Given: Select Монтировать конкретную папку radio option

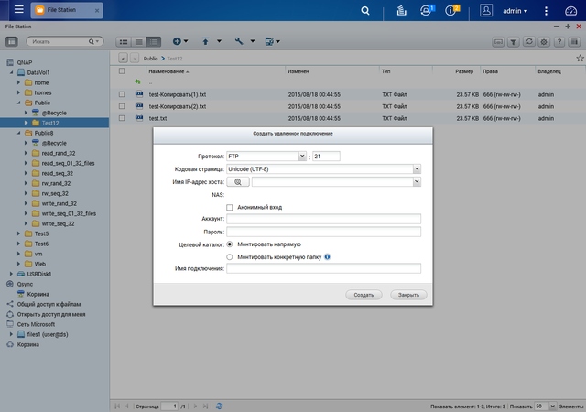Looking at the screenshot, I should 229,257.
